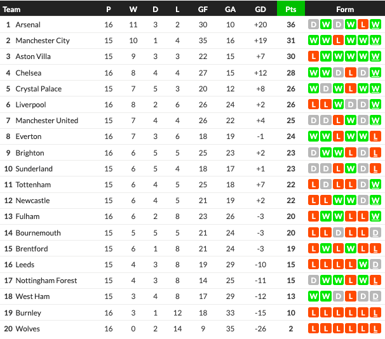Click the draw badge in Nottingham Forest's form
The image size is (385, 339).
(313, 281)
